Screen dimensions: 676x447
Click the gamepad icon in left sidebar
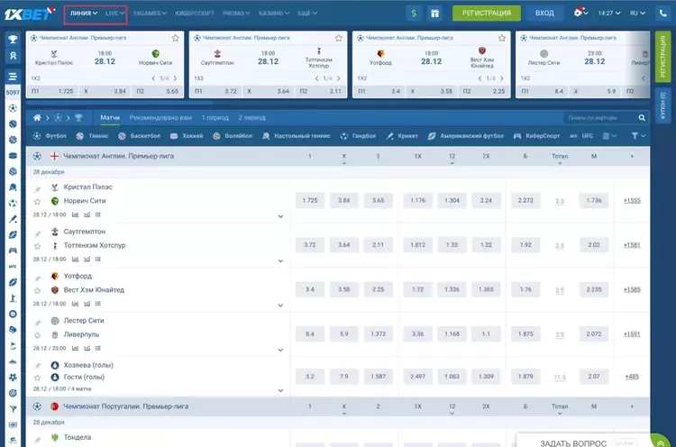[13, 251]
